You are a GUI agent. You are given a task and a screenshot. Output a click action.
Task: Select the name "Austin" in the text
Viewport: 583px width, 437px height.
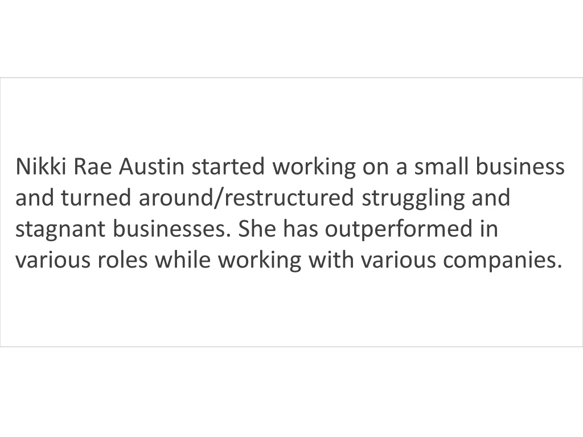pyautogui.click(x=151, y=167)
